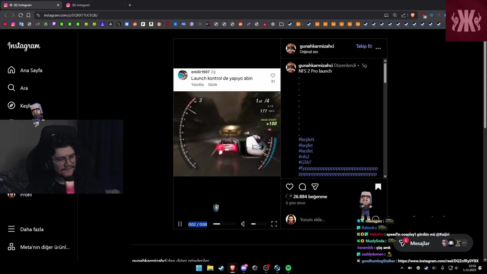Open Daha fazla menu in the sidebar

point(26,229)
